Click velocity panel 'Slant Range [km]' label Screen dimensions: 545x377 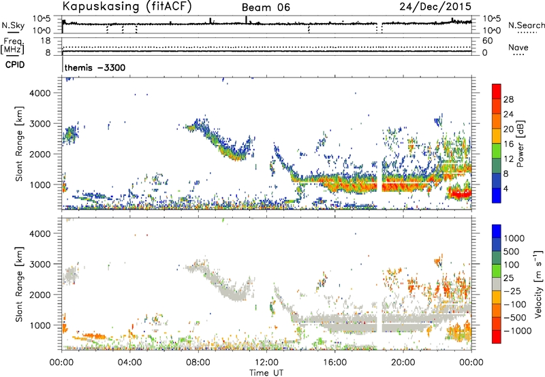click(x=19, y=284)
